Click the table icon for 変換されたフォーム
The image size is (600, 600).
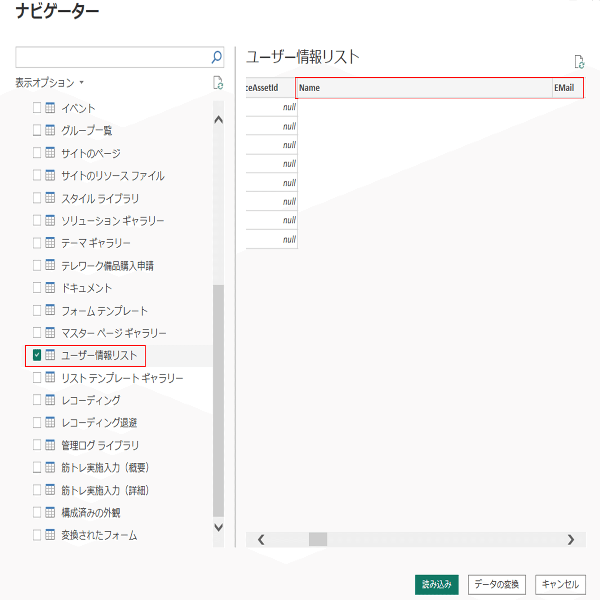(x=50, y=535)
